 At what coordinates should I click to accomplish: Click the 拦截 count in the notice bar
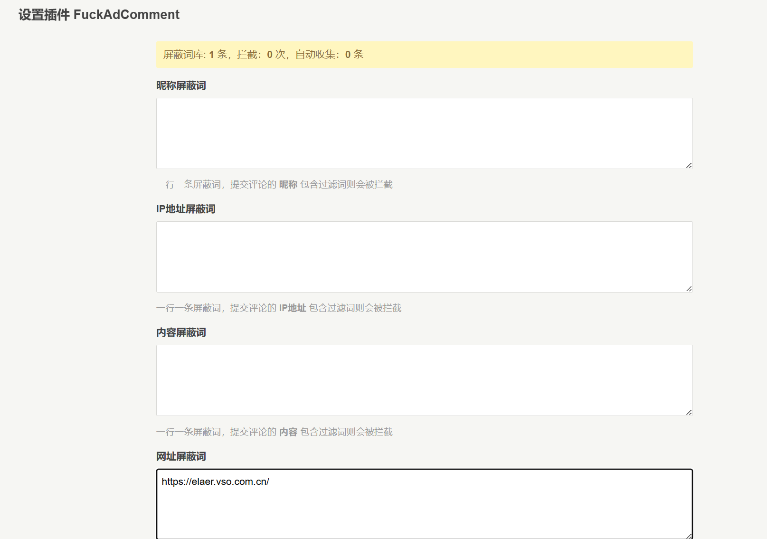click(x=269, y=55)
